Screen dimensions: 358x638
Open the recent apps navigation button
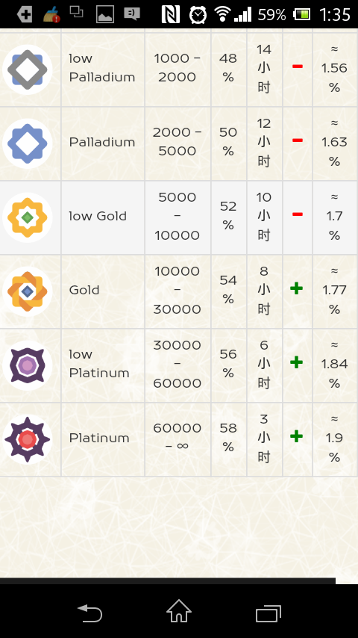[268, 613]
